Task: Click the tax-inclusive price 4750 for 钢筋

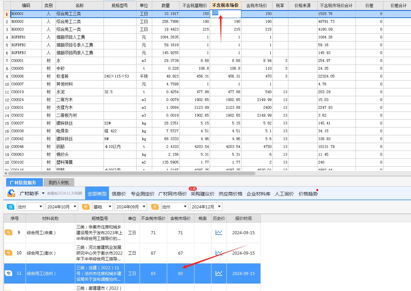Action: pyautogui.click(x=257, y=147)
